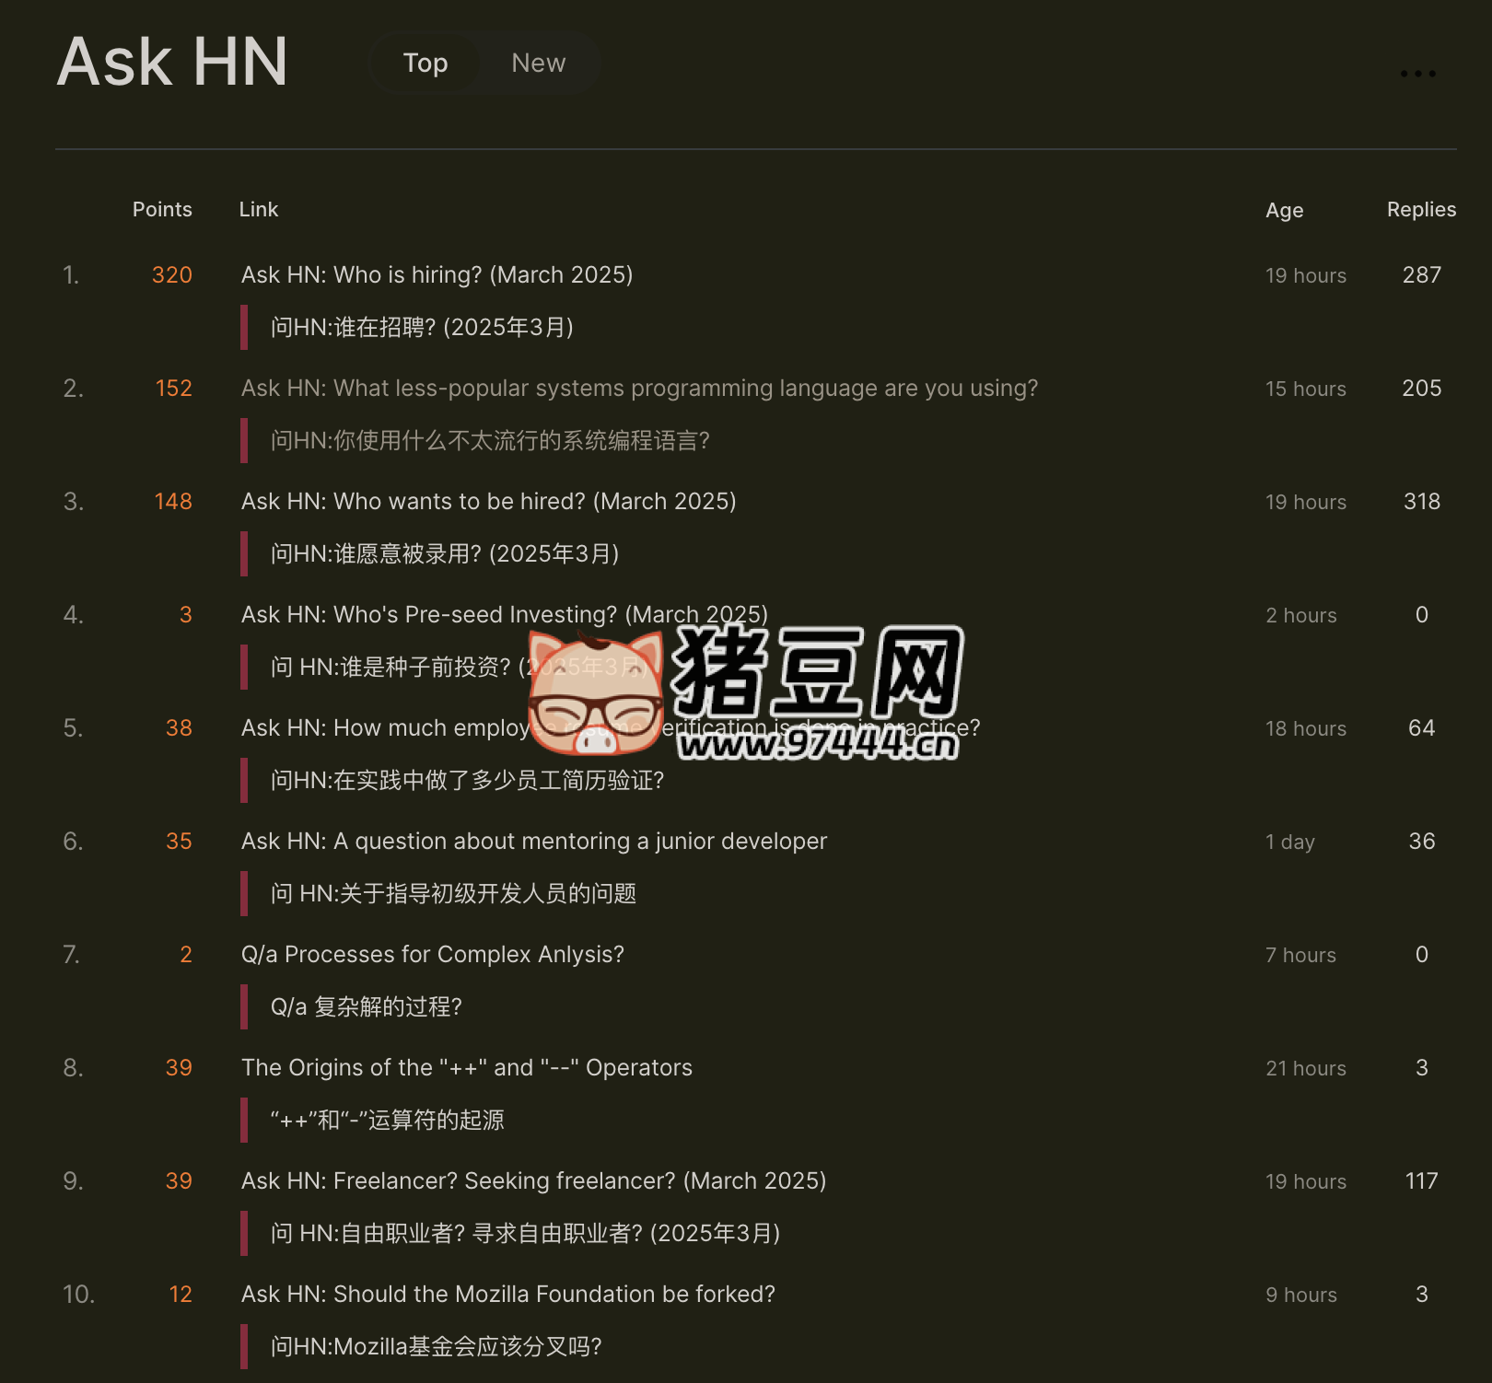Open 'Who is hiring? (March 2025)' post

tap(437, 274)
